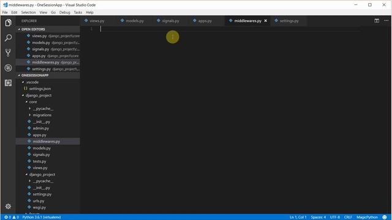
Task: Click Ln 1, Col 1 in status bar
Action: [x=298, y=218]
